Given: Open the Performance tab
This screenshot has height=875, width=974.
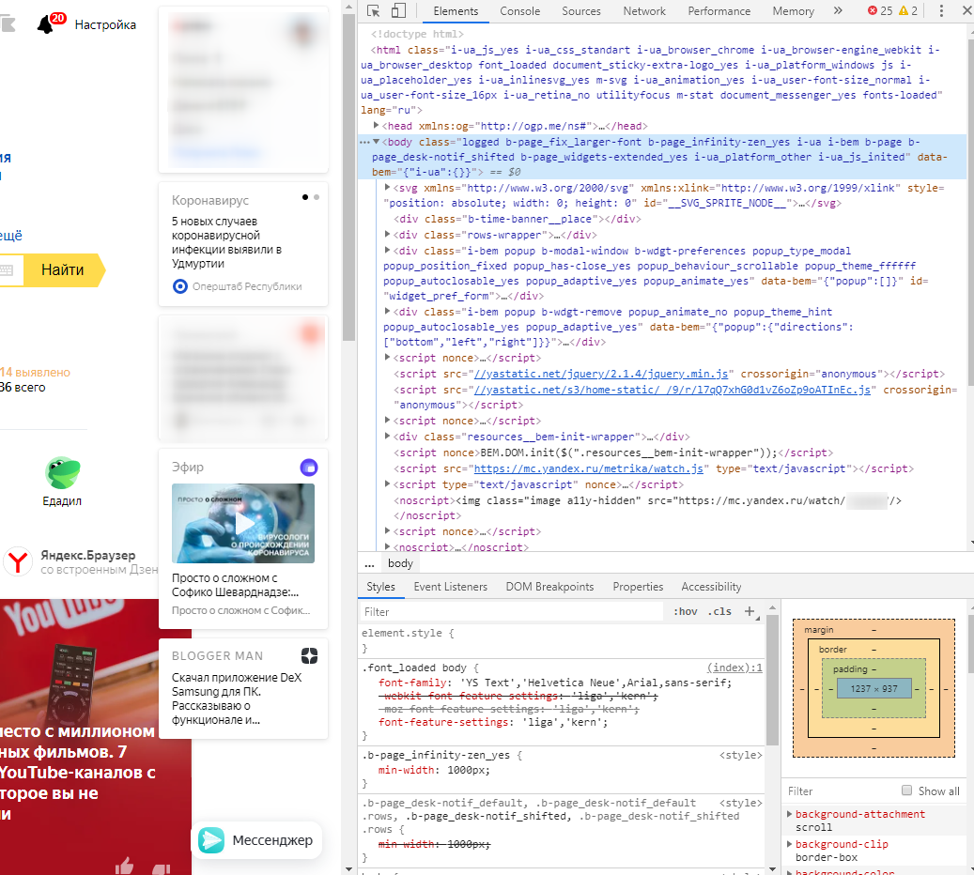Looking at the screenshot, I should point(719,11).
